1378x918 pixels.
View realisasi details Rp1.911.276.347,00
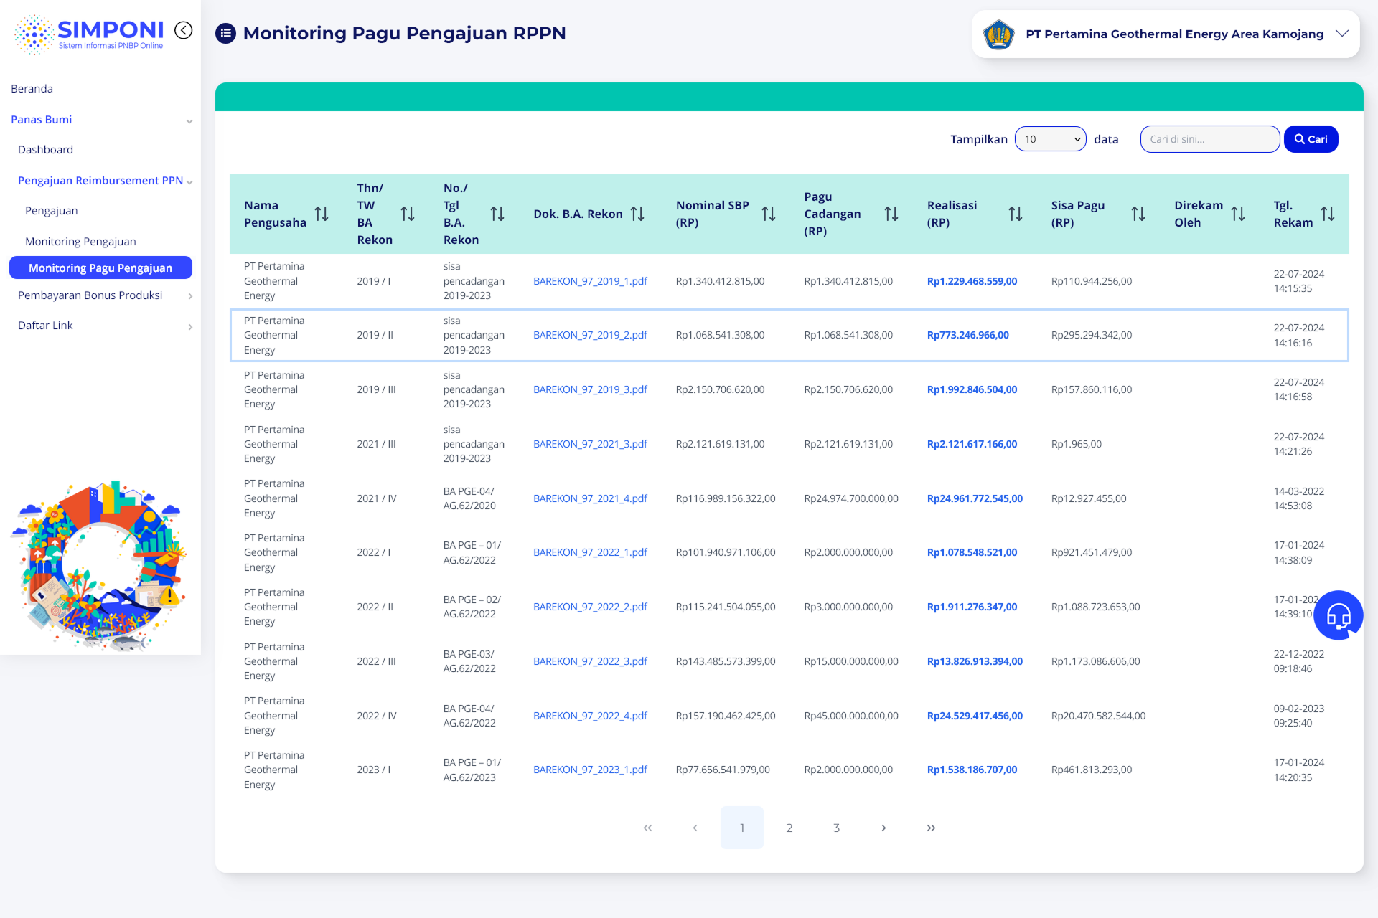pos(972,607)
